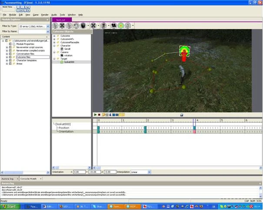263x210 pixels.
Task: Open the Interpolation Linear dropdown
Action: click(x=149, y=172)
